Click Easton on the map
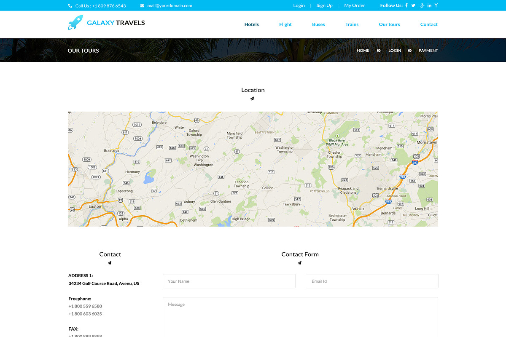Screen dimensions: 506x337 [95, 206]
